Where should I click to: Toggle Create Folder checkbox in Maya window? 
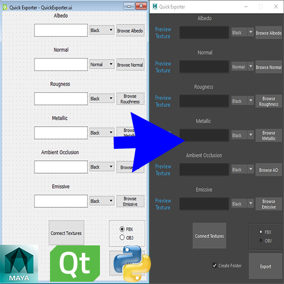[x=215, y=265]
